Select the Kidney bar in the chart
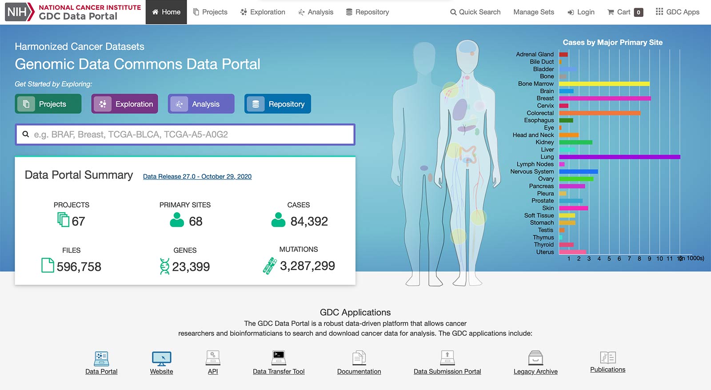Viewport: 711px width, 390px height. (575, 142)
